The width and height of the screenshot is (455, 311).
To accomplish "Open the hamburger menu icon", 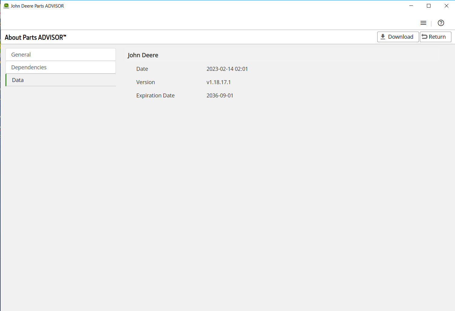I will (x=423, y=23).
